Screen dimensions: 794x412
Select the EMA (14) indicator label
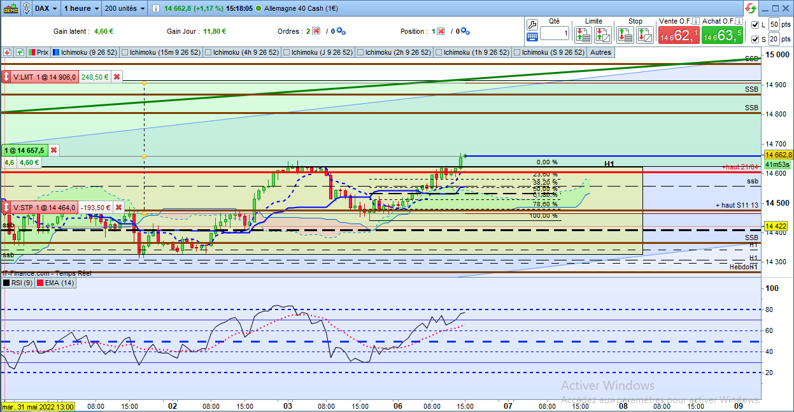(55, 283)
